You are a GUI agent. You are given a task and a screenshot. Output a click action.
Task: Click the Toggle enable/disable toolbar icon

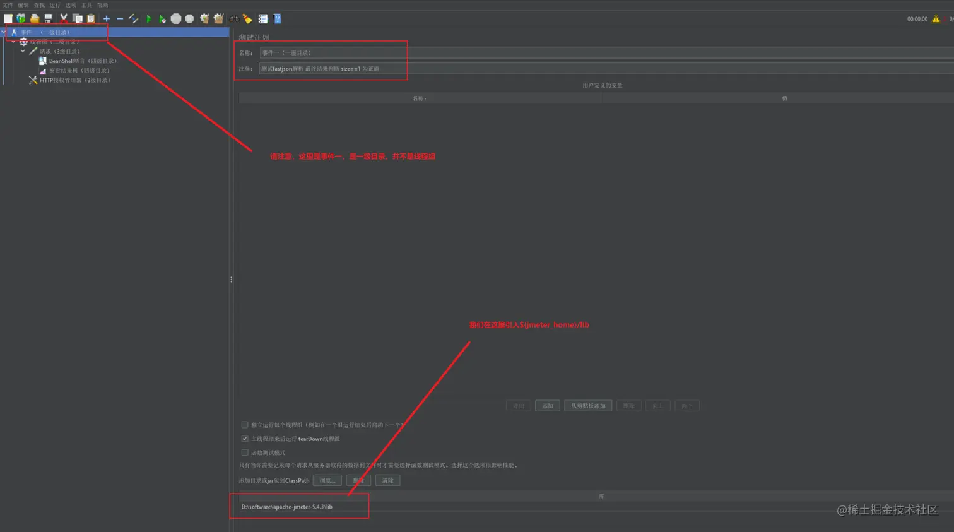(133, 19)
